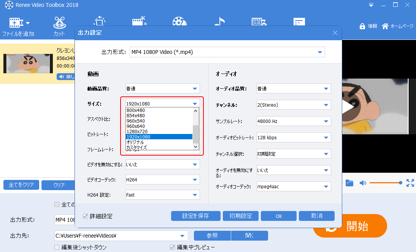Open the title bar dropdown menu arrow
Image resolution: width=416 pixels, height=252 pixels.
[371, 5]
